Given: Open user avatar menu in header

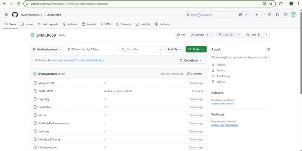Looking at the screenshot, I should 293,15.
